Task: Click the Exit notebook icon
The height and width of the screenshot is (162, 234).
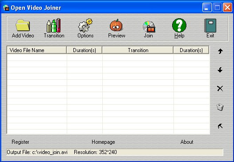Action: tap(210, 25)
